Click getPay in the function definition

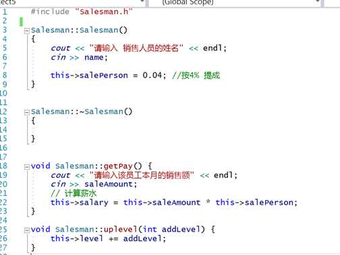point(118,166)
